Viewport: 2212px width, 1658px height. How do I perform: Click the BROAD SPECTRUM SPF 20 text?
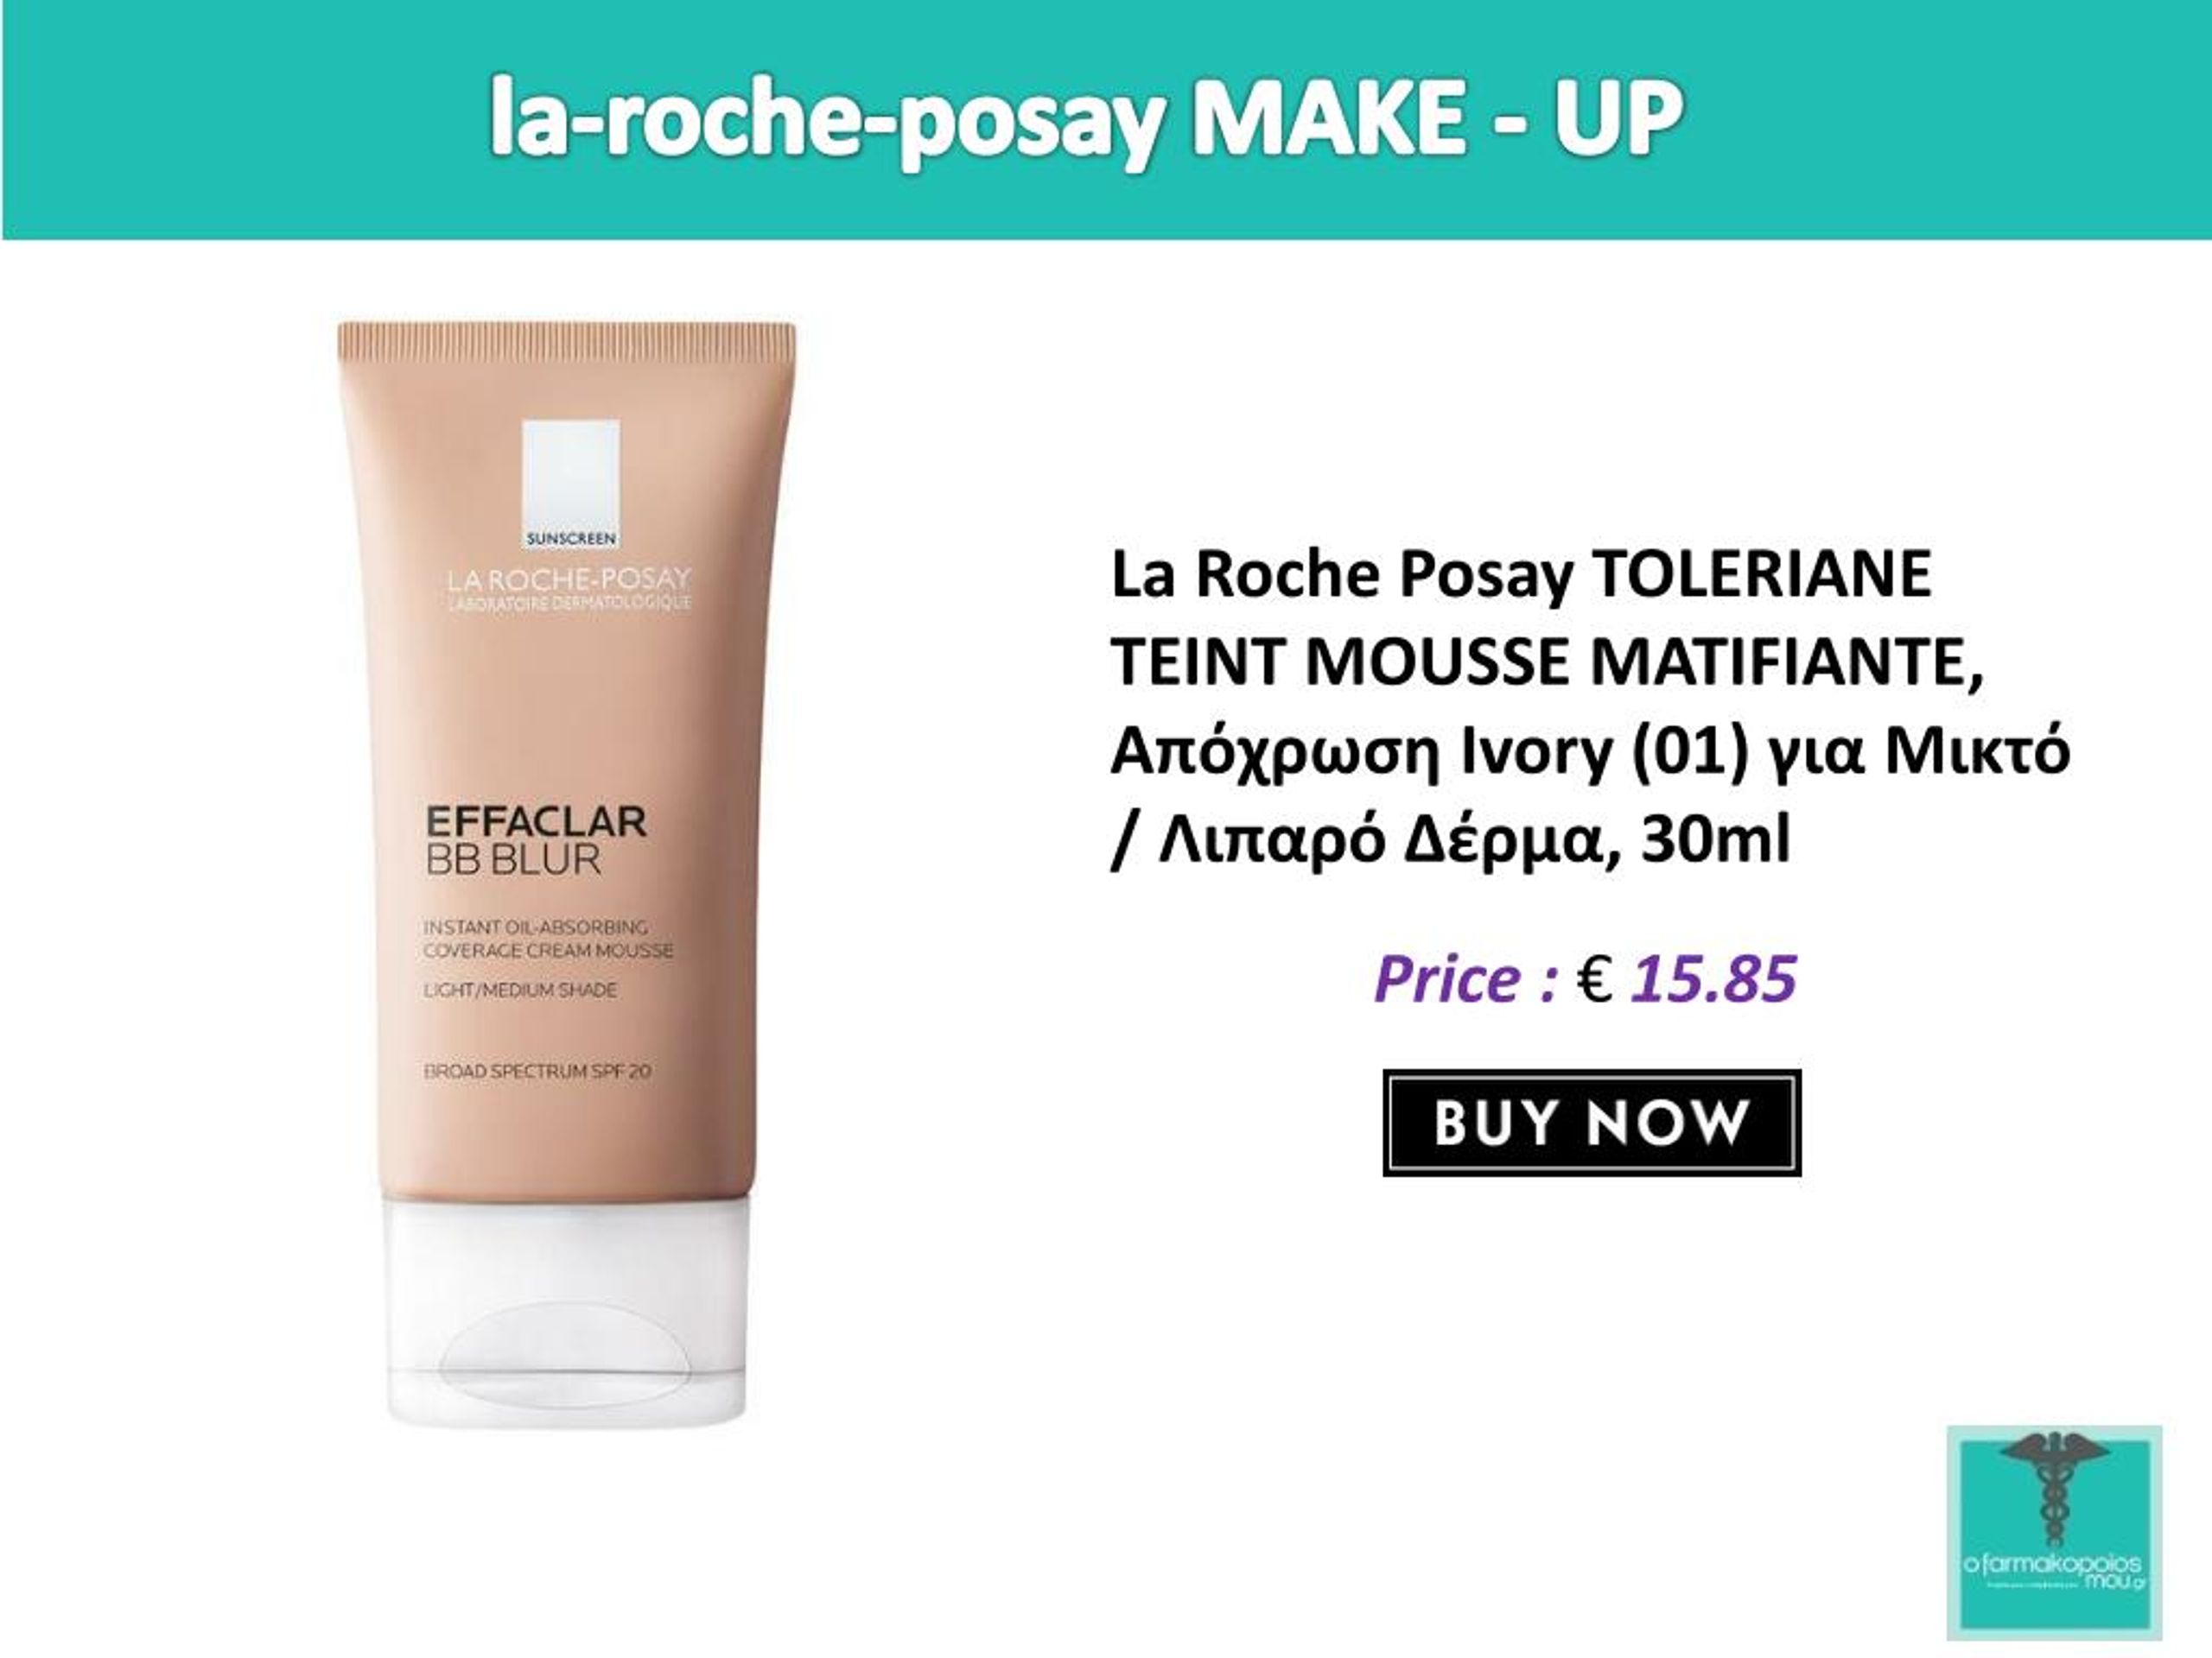pyautogui.click(x=537, y=1070)
